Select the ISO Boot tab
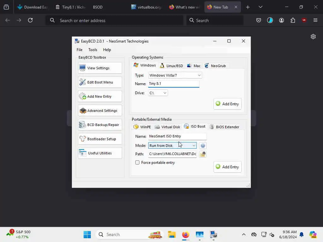Viewport: 323px width, 242px height. pos(195,126)
